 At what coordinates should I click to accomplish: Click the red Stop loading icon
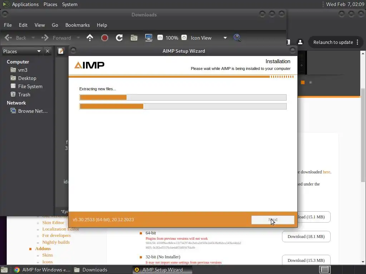point(105,37)
